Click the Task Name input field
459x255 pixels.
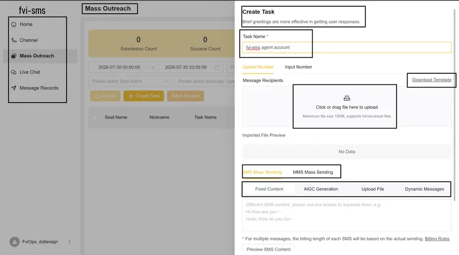coord(347,48)
